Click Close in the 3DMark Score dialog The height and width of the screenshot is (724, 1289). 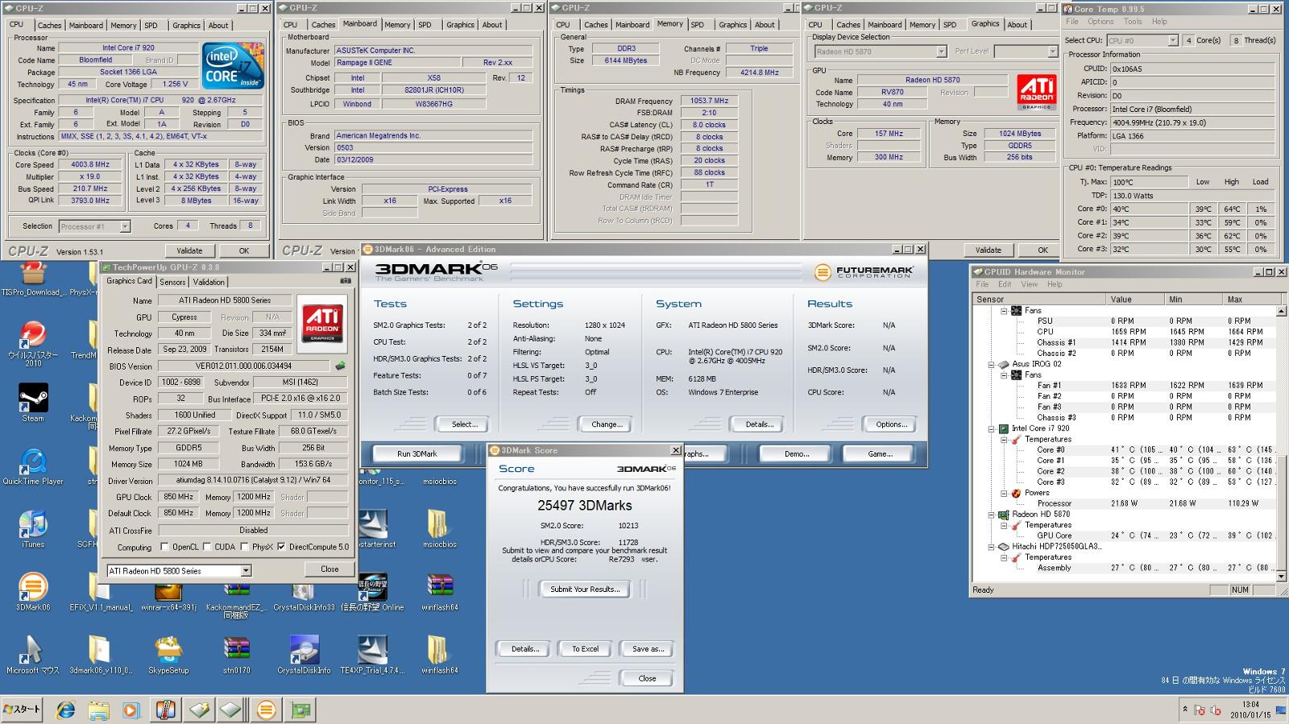(x=647, y=679)
